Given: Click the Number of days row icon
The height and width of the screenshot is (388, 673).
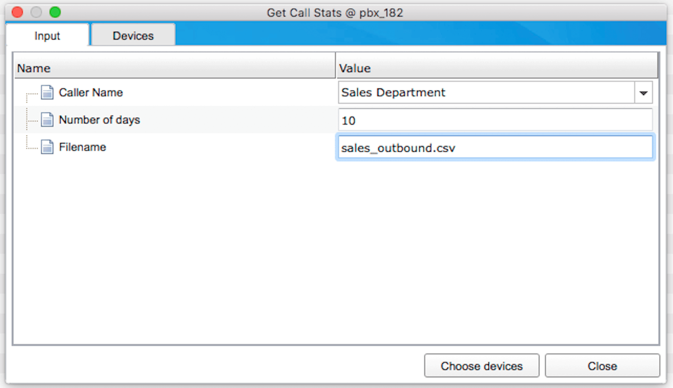Looking at the screenshot, I should coord(47,120).
